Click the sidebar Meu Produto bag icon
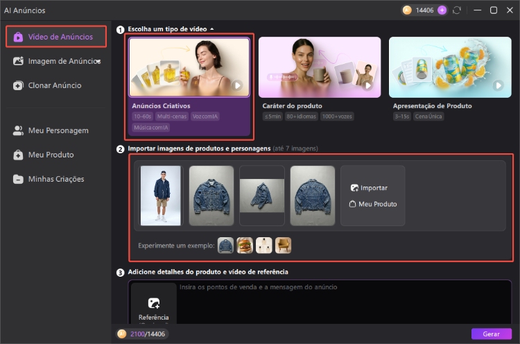 tap(18, 155)
